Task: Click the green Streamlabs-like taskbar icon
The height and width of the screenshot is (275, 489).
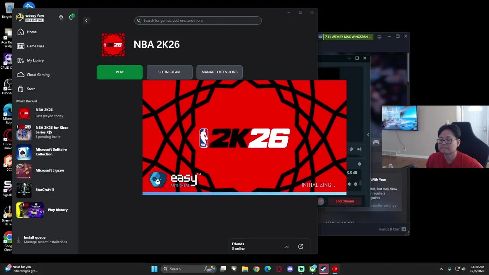Action: tap(301, 269)
